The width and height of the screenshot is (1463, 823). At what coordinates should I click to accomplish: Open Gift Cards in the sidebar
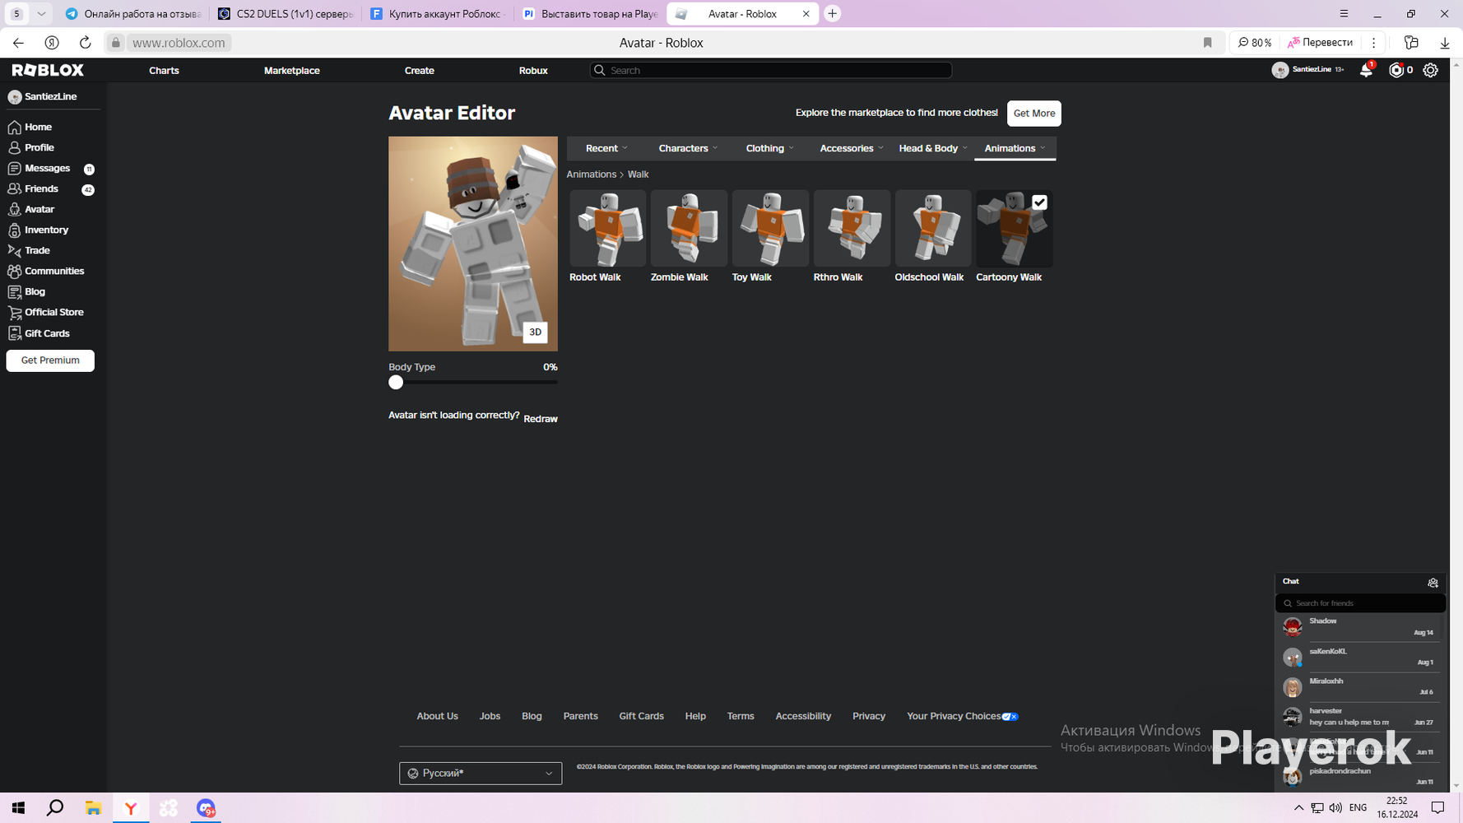click(39, 333)
